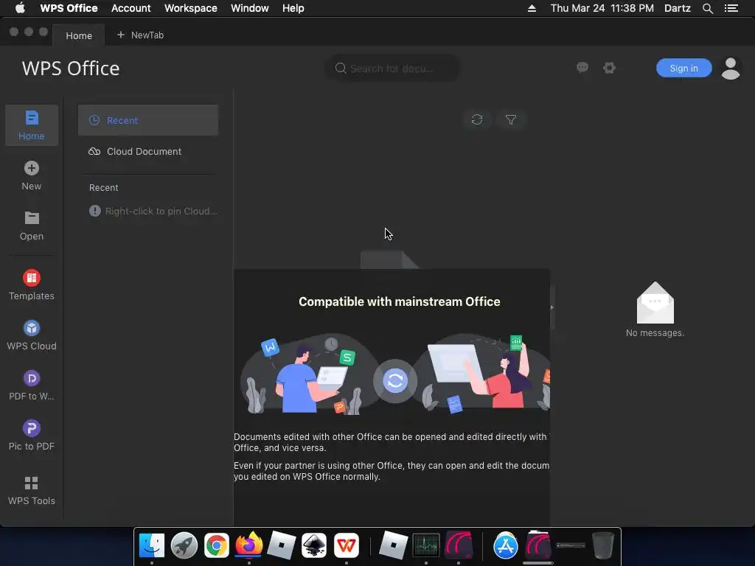Open Control Center list icon in menu bar
Image resolution: width=755 pixels, height=566 pixels.
(731, 8)
